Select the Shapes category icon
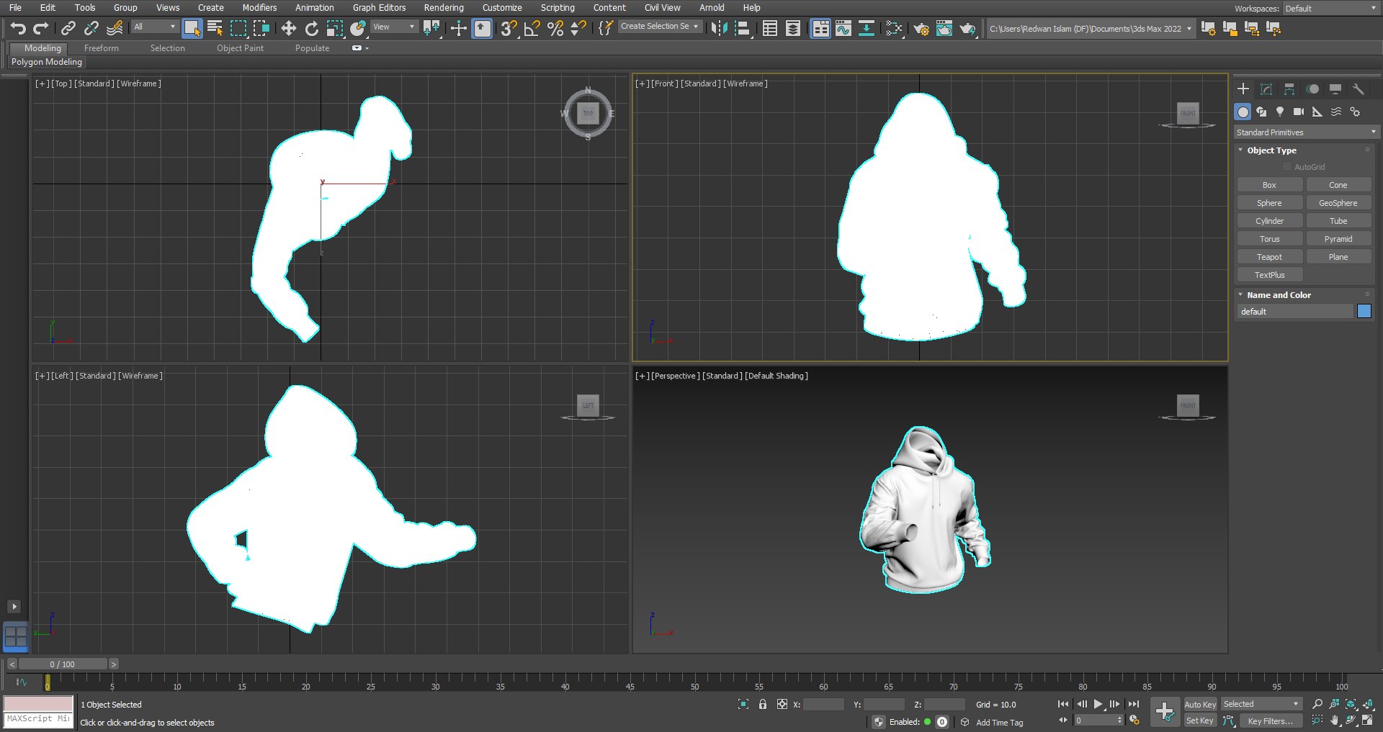The width and height of the screenshot is (1383, 732). coord(1261,112)
